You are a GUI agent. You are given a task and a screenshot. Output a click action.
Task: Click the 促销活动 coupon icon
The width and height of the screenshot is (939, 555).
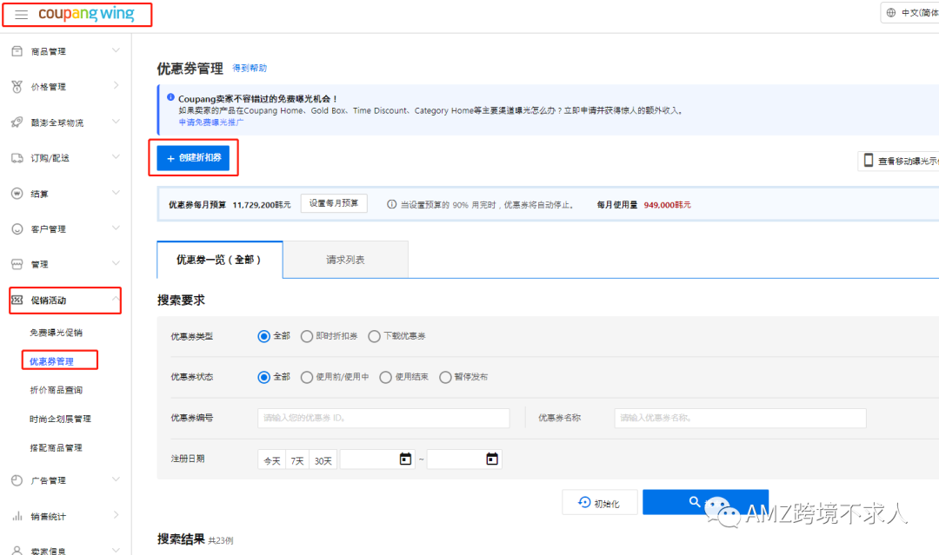(x=17, y=300)
